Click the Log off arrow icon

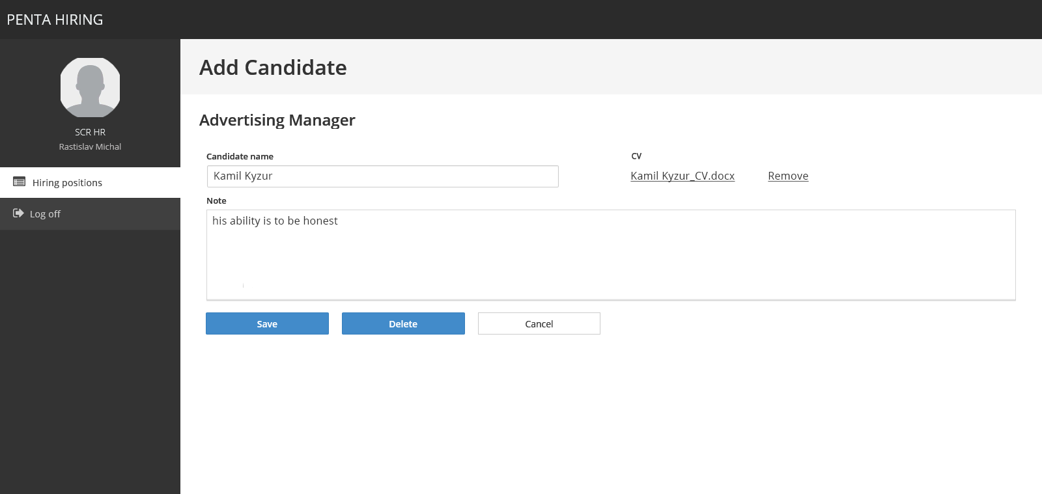18,213
